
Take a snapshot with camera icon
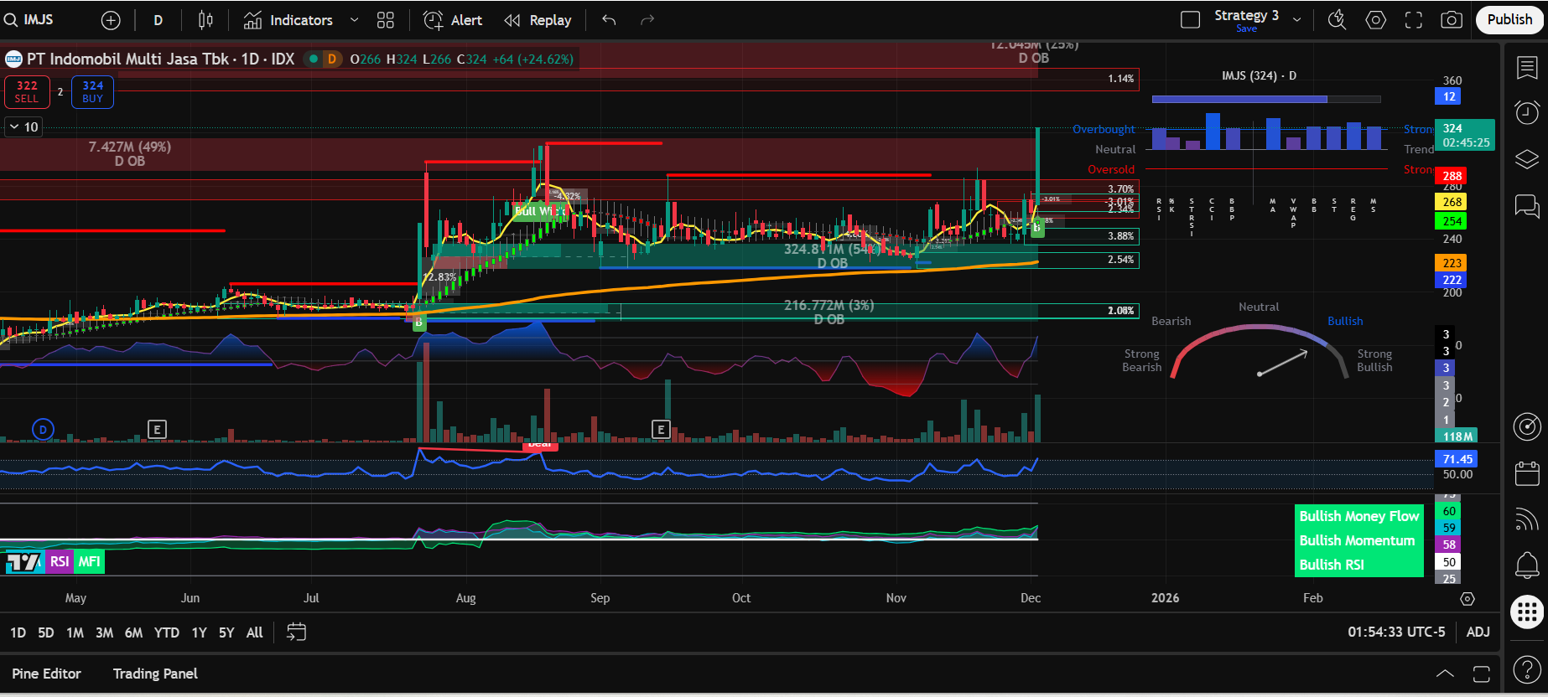[x=1452, y=20]
